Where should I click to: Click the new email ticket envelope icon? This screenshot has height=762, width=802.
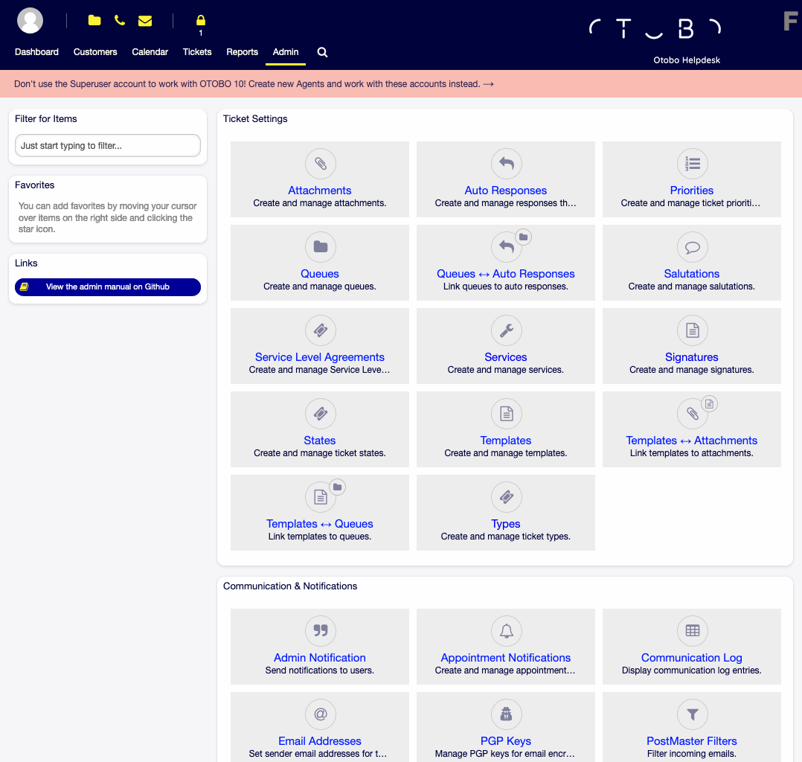coord(144,21)
